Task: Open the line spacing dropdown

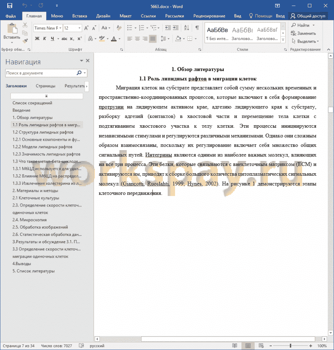Action: click(165, 38)
